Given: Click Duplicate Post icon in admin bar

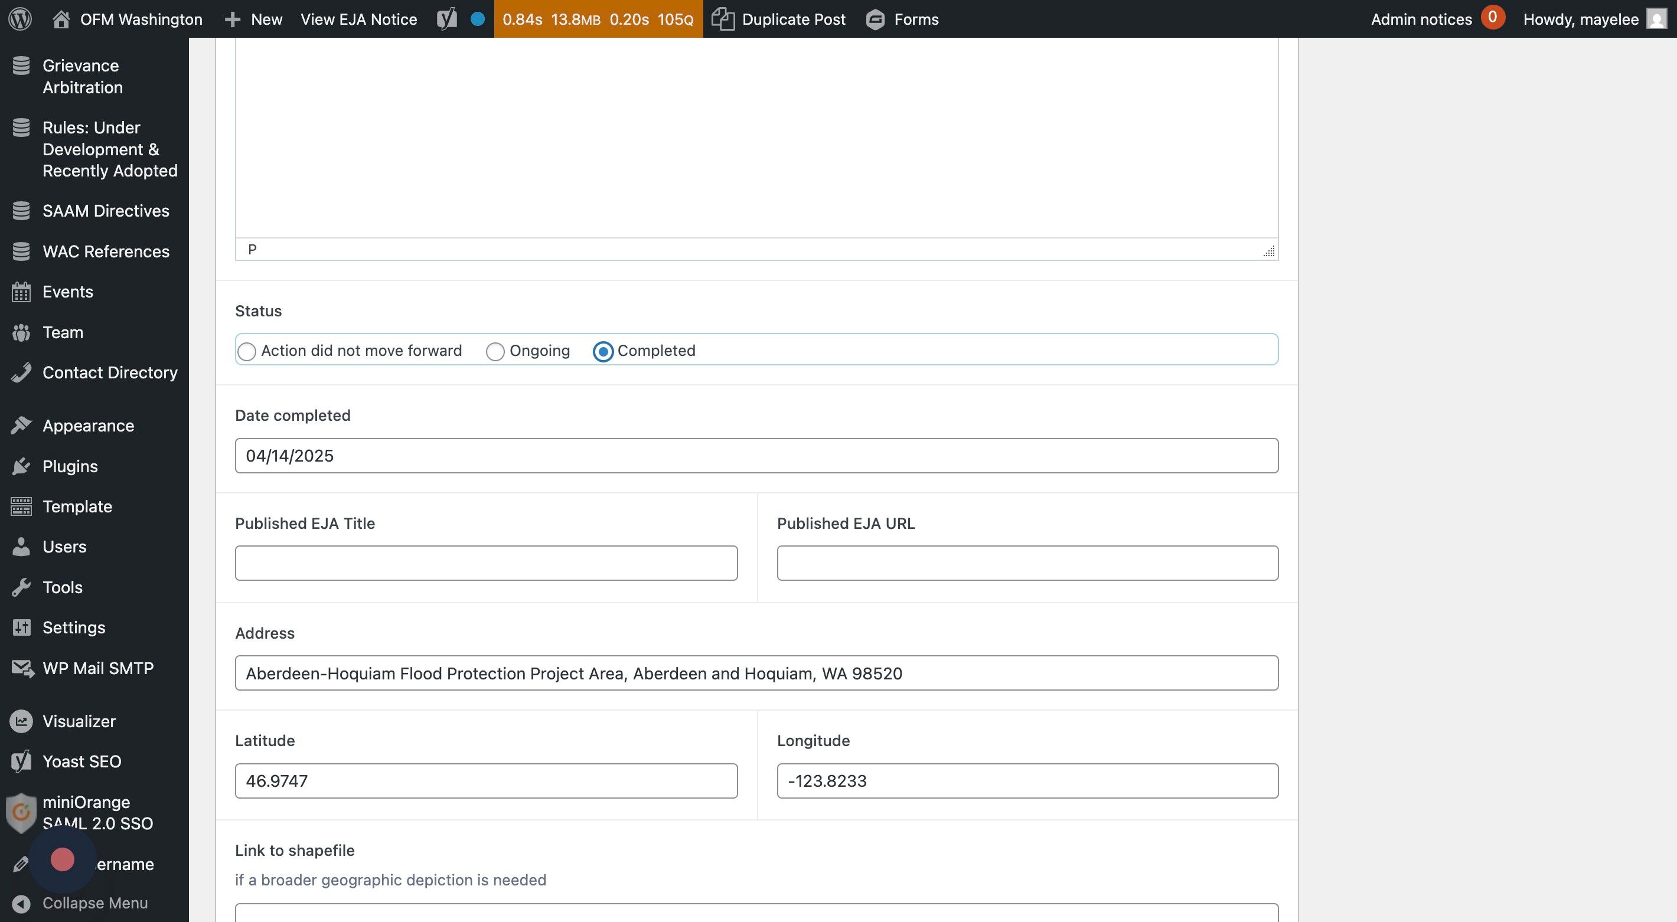Looking at the screenshot, I should point(723,19).
